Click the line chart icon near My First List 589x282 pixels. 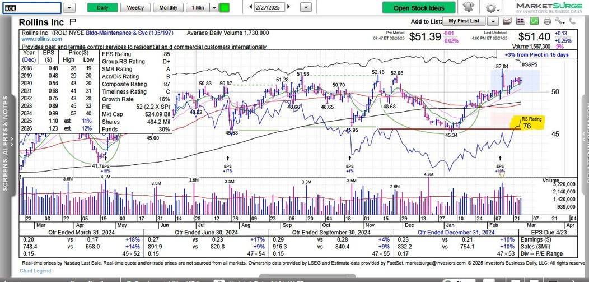pos(506,21)
